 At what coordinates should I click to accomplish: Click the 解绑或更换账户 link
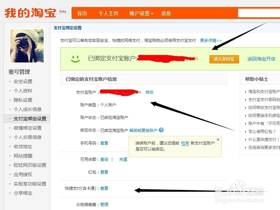(x=143, y=130)
